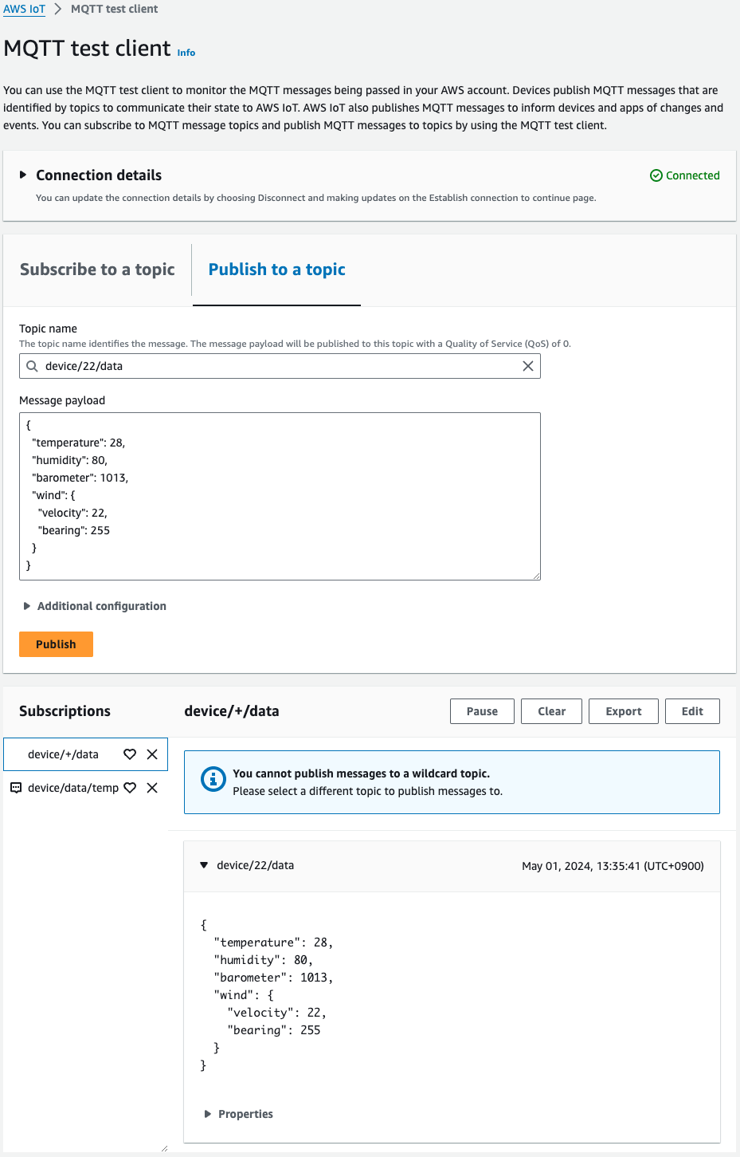This screenshot has width=740, height=1157.
Task: Favorite the device/data/temp subscription heart icon
Action: (x=130, y=787)
